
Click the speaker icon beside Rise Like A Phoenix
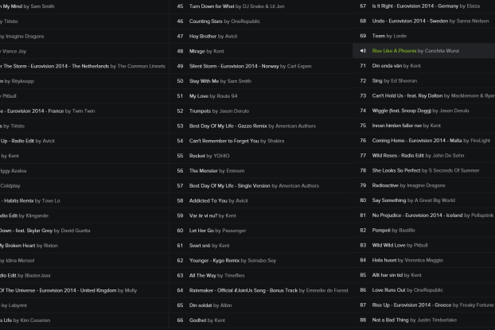click(x=362, y=51)
